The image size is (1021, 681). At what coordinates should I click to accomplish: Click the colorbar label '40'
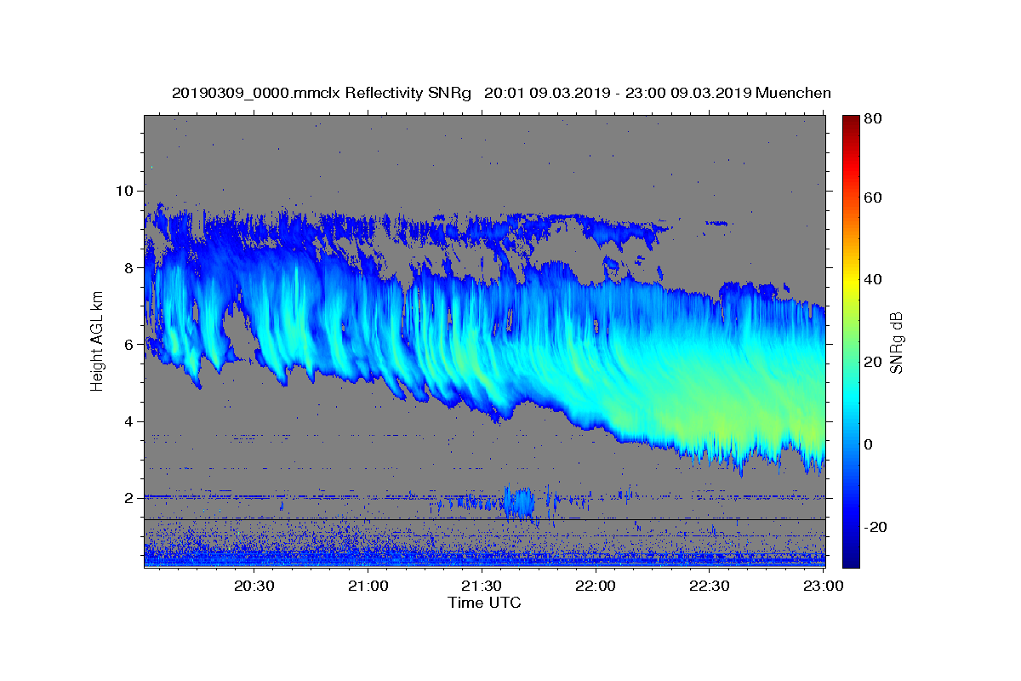[x=874, y=279]
